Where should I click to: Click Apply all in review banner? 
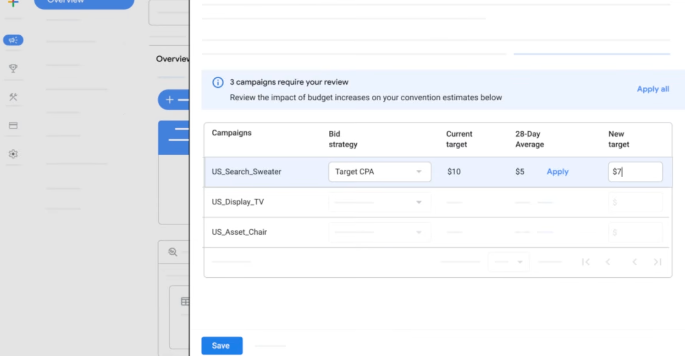653,89
